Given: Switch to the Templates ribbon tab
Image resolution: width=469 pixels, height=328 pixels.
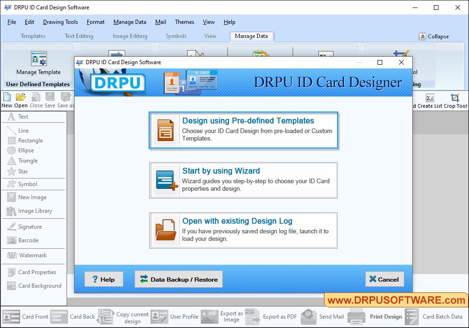Looking at the screenshot, I should 33,36.
